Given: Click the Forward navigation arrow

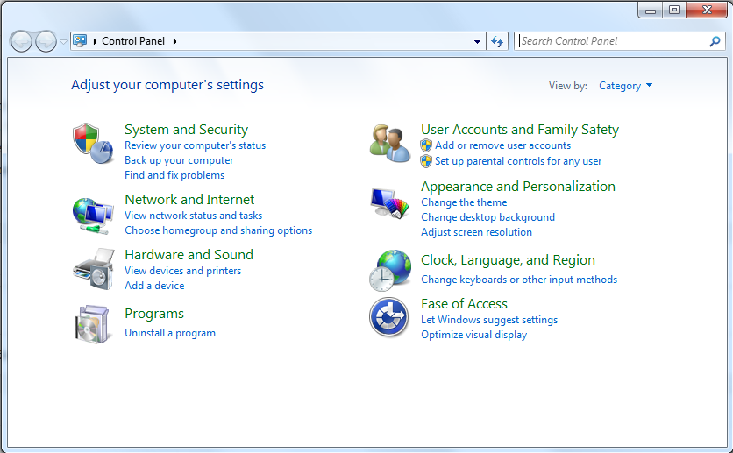Looking at the screenshot, I should [46, 42].
